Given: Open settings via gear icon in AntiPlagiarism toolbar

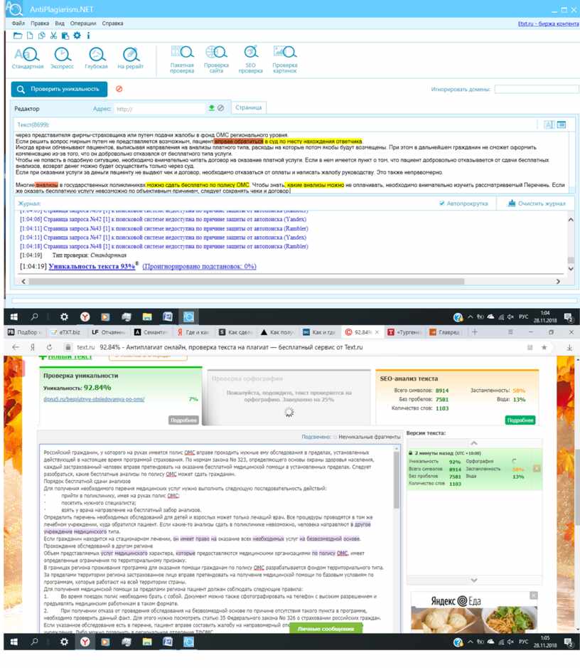Looking at the screenshot, I should 77,36.
